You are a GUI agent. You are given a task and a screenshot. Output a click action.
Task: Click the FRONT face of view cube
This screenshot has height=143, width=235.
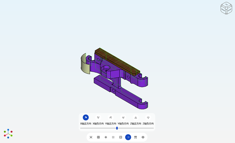(x=224, y=10)
